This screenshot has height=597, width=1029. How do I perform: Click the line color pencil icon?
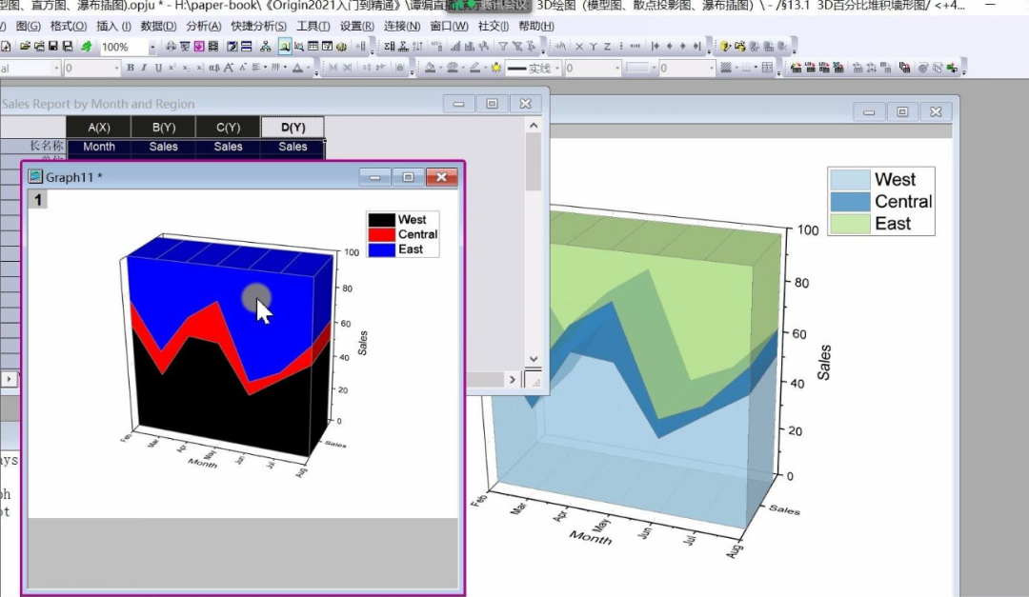[474, 68]
